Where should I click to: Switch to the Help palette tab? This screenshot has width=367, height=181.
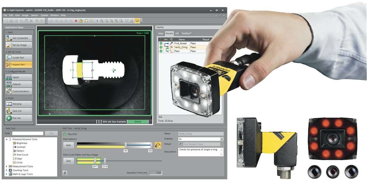click(160, 33)
